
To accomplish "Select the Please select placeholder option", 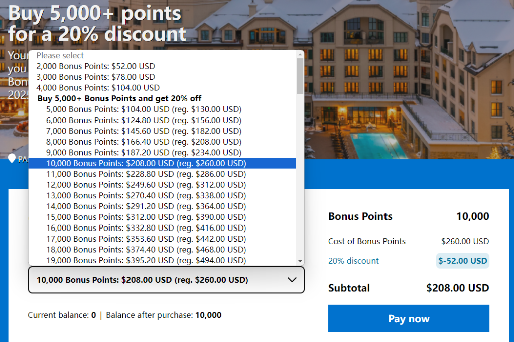I will 60,55.
